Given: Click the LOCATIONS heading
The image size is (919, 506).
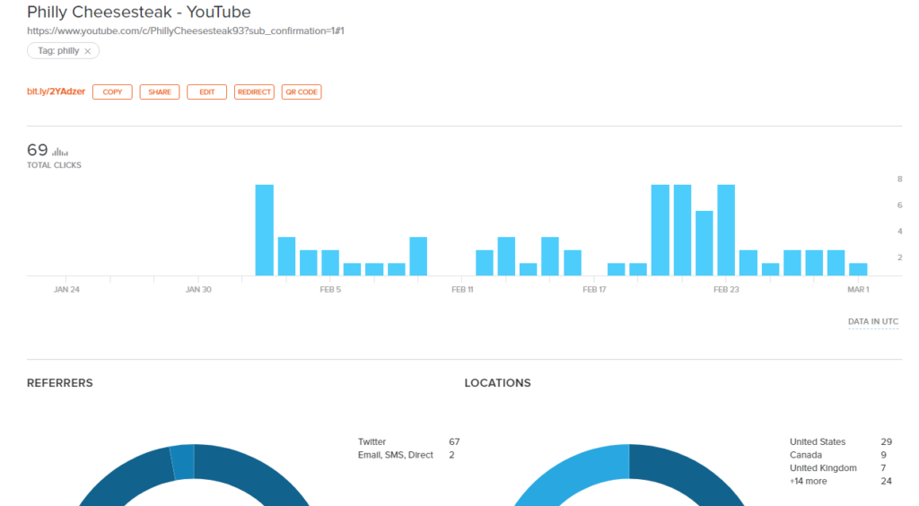Looking at the screenshot, I should (x=497, y=383).
